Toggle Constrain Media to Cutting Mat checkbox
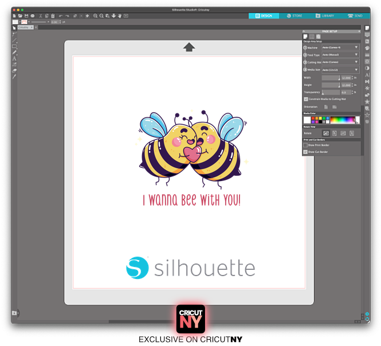 [x=306, y=99]
